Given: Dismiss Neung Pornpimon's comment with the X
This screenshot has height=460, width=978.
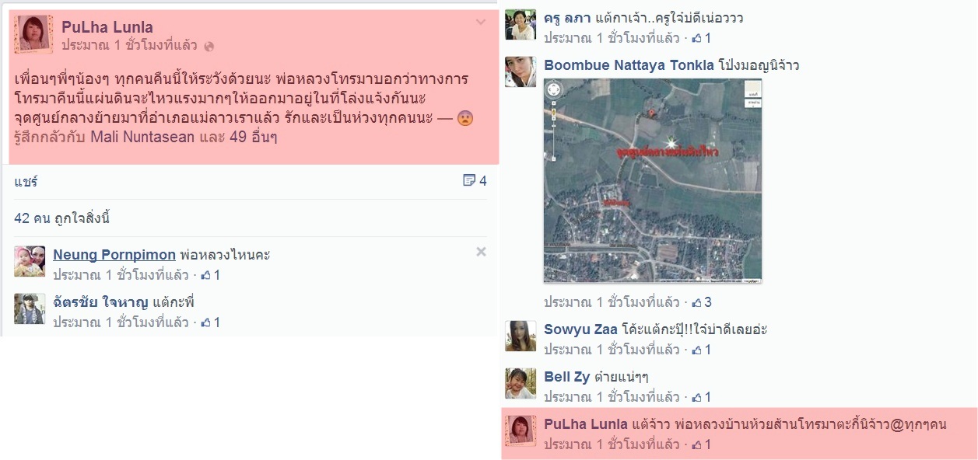Looking at the screenshot, I should (481, 252).
